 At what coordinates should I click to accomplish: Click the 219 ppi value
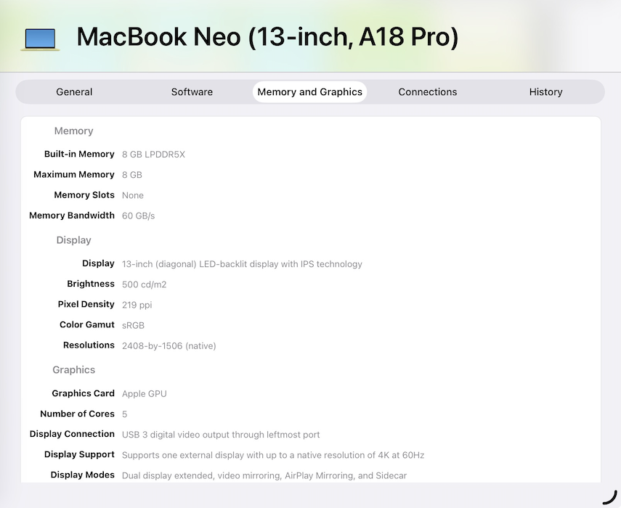[x=137, y=305]
